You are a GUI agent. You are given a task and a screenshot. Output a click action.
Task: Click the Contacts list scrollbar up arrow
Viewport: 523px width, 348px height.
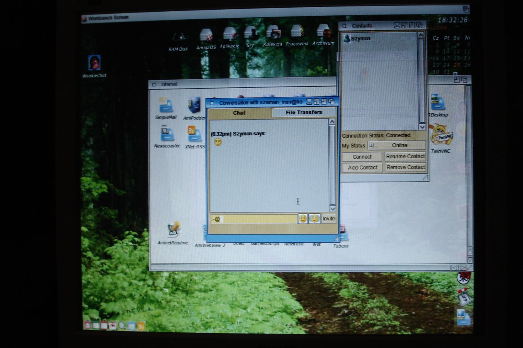(421, 35)
